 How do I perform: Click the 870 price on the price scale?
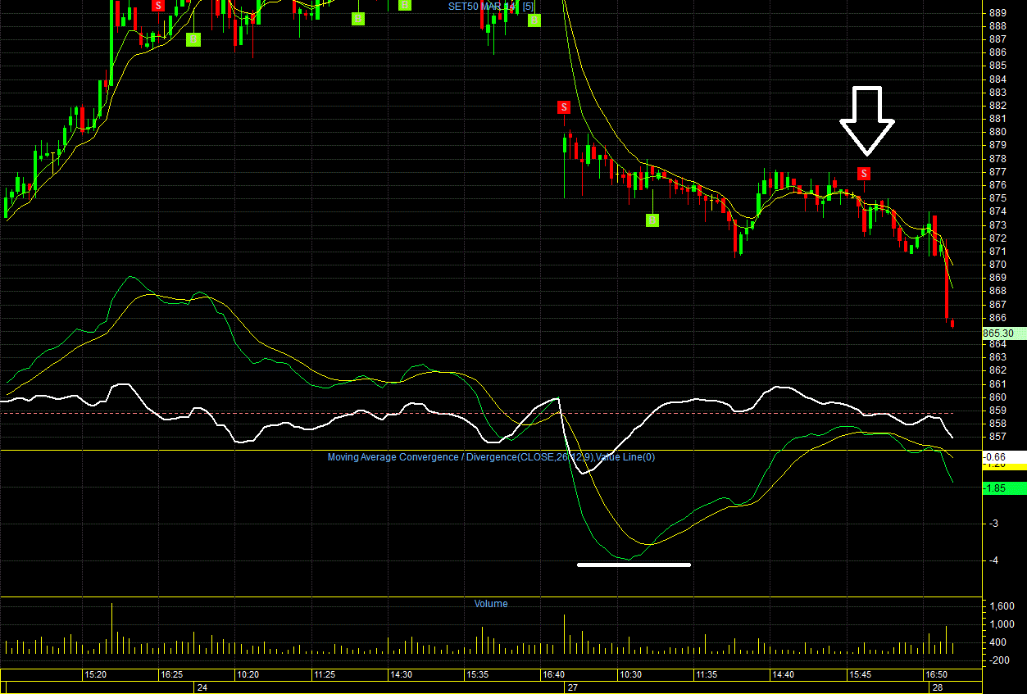[997, 265]
